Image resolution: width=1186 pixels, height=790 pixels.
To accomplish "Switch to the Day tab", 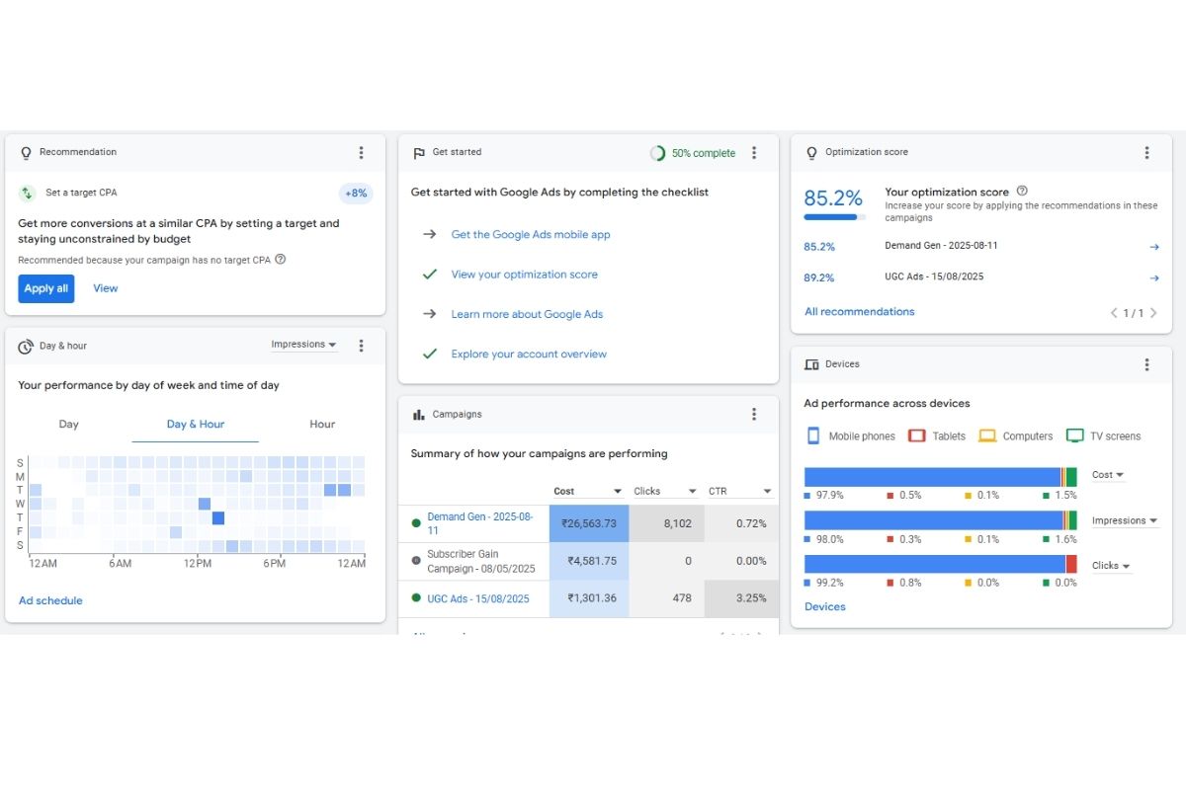I will (x=68, y=425).
